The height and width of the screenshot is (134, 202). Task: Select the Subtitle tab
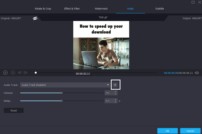160,9
